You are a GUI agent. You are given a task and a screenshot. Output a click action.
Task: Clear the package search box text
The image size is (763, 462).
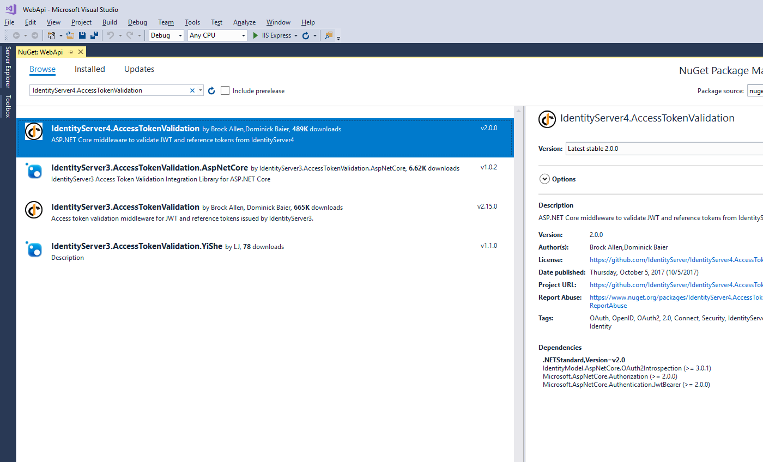(x=192, y=90)
